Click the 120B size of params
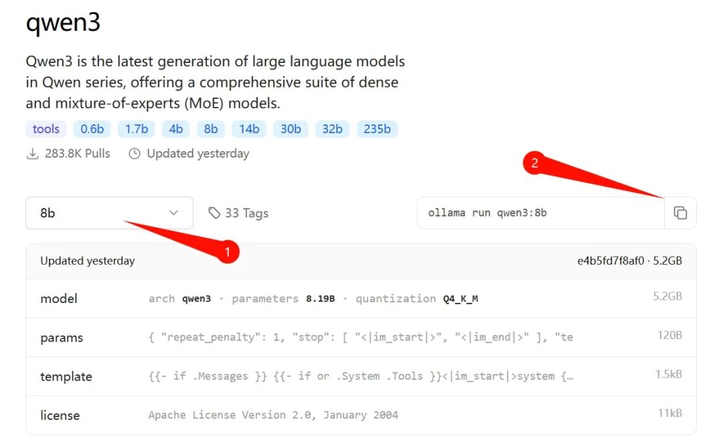The height and width of the screenshot is (446, 723). click(x=669, y=335)
